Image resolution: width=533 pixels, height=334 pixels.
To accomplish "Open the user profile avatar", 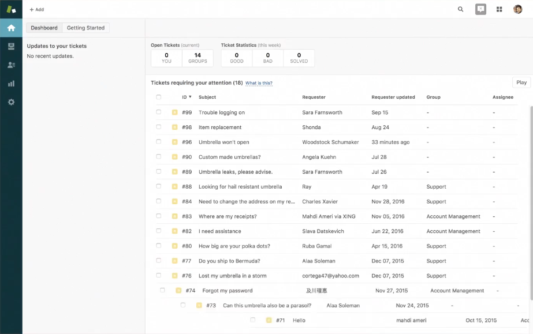I will pos(518,9).
